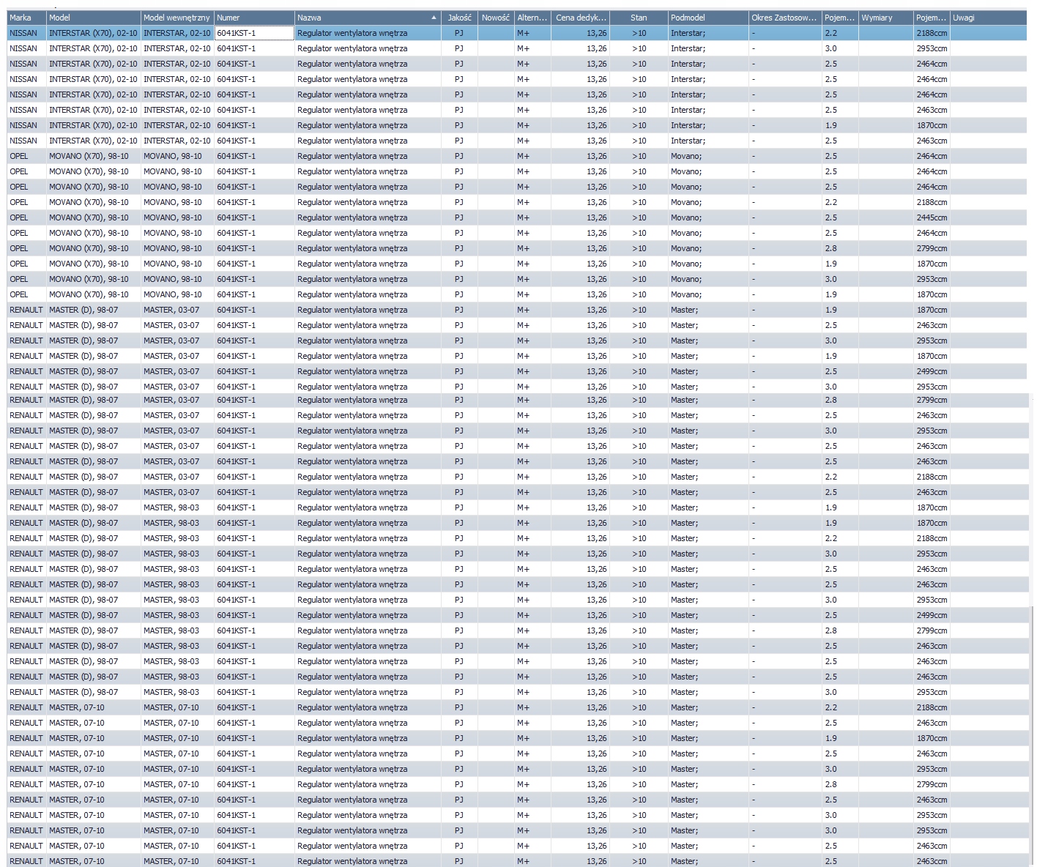1037x867 pixels.
Task: Select the Nissan Interstar row with 1870ccm
Action: coord(516,125)
